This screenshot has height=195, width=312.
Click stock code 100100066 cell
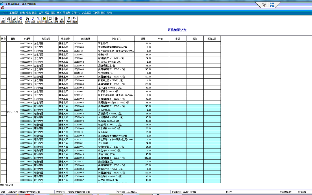(x=85, y=103)
